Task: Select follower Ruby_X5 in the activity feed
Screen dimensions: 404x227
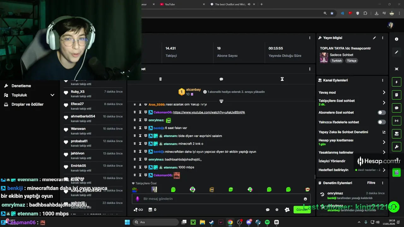Action: tap(78, 92)
